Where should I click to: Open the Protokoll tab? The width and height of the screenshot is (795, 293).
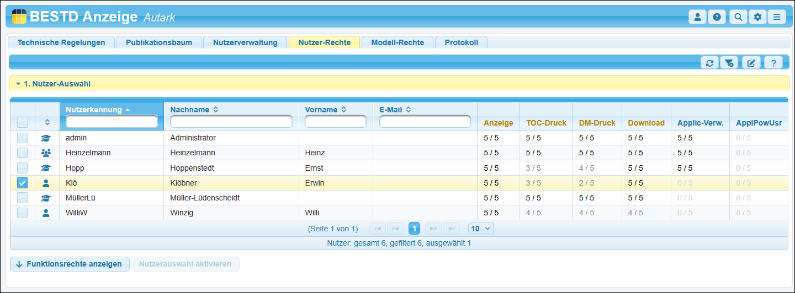[461, 42]
